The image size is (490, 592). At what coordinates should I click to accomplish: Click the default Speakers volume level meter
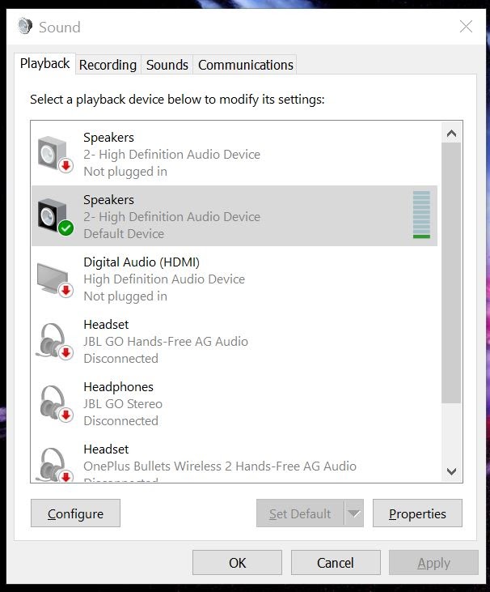[x=421, y=215]
